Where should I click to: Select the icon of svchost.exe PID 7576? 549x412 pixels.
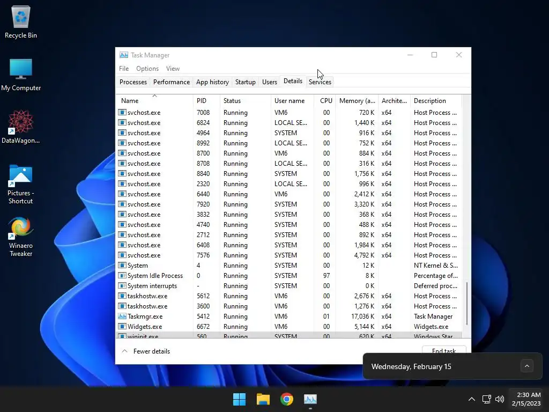coord(122,255)
